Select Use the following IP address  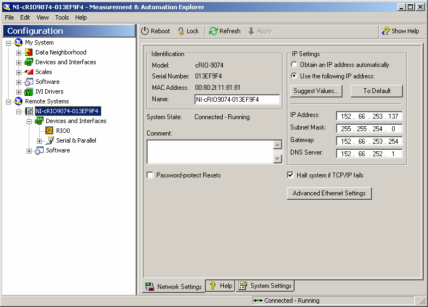pyautogui.click(x=294, y=76)
